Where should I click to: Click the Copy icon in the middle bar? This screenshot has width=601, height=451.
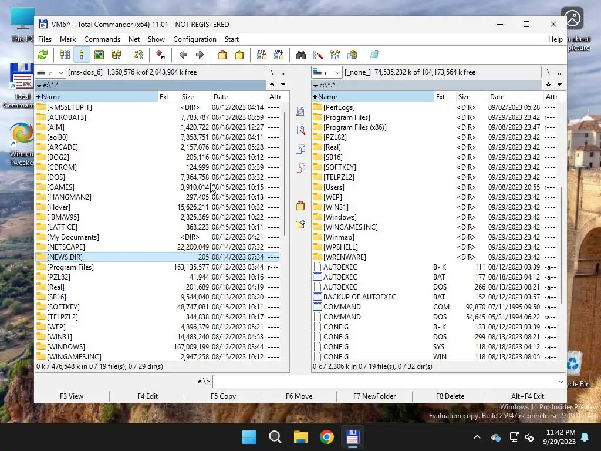pyautogui.click(x=300, y=149)
